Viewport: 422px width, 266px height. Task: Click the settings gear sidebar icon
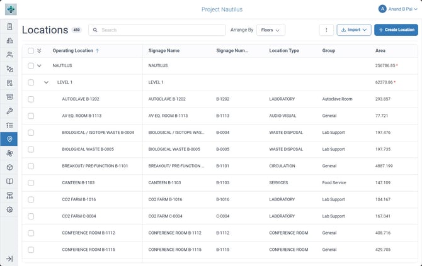pyautogui.click(x=9, y=209)
